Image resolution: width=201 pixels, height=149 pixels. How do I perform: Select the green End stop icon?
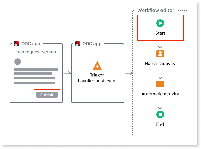click(x=160, y=114)
